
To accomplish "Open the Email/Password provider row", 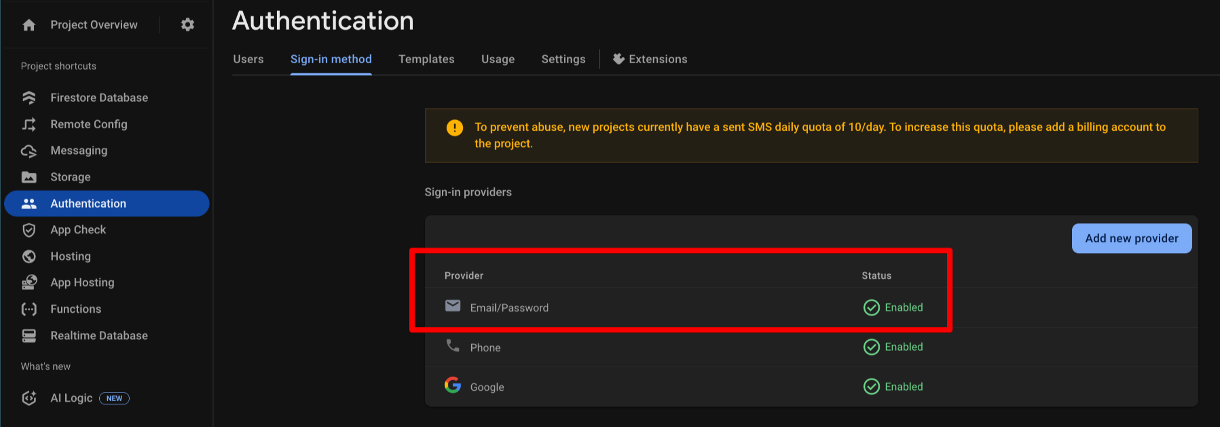I will pos(811,308).
